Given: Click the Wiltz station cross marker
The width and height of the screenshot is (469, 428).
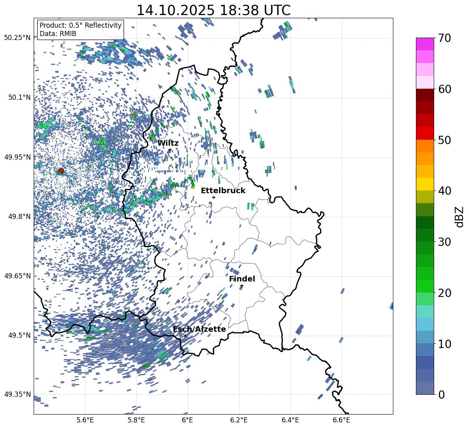Looking at the screenshot, I should point(170,150).
